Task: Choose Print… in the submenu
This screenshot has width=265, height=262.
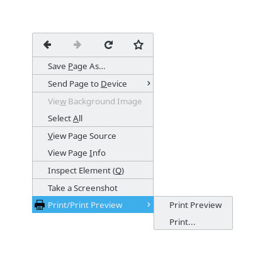Action: [193, 222]
